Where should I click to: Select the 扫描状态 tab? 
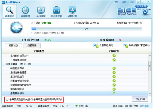click(13, 45)
